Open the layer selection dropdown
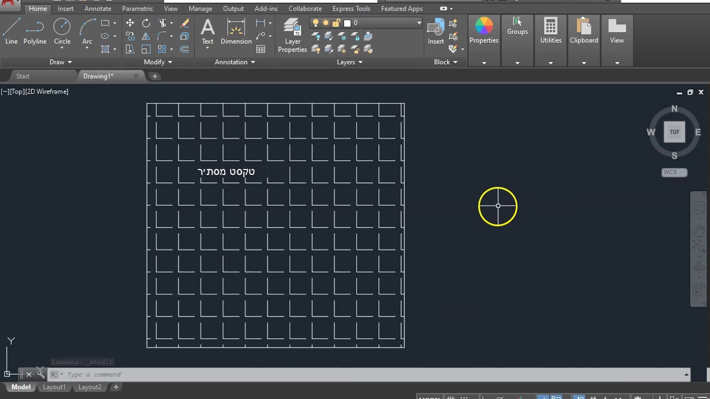 tap(419, 23)
